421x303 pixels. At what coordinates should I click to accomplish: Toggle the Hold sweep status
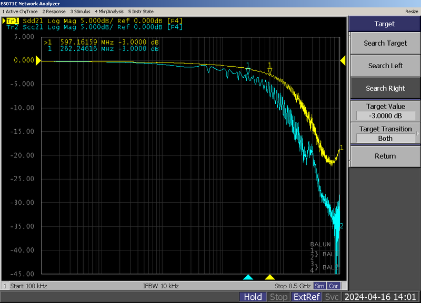(253, 297)
